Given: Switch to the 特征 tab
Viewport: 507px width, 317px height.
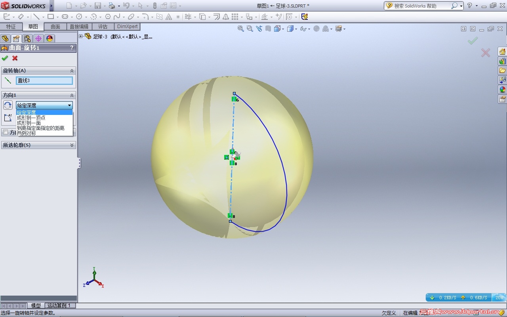Looking at the screenshot, I should click(11, 27).
